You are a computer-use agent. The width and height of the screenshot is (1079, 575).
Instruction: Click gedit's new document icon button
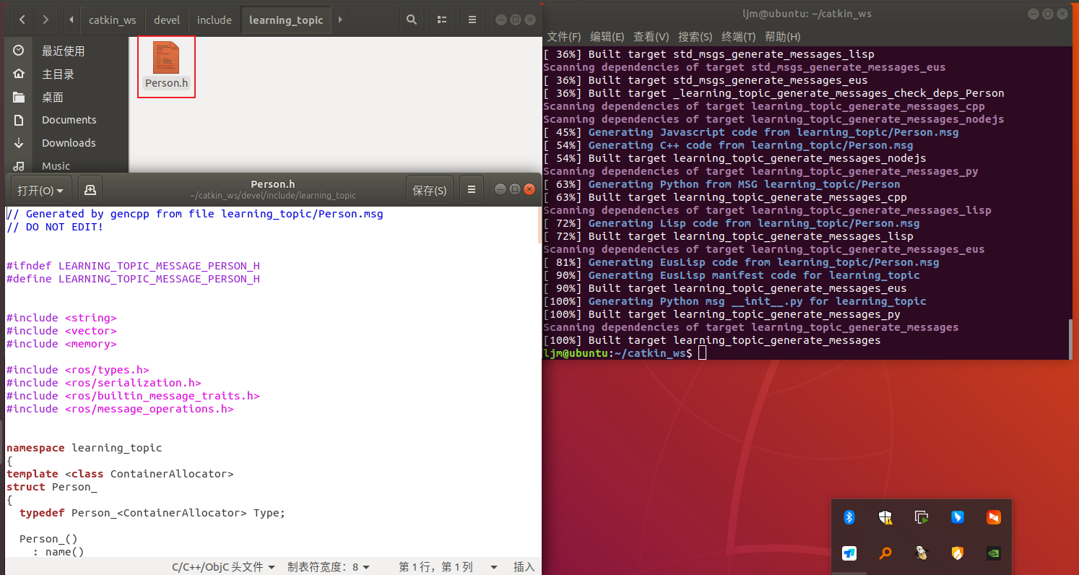pyautogui.click(x=90, y=190)
